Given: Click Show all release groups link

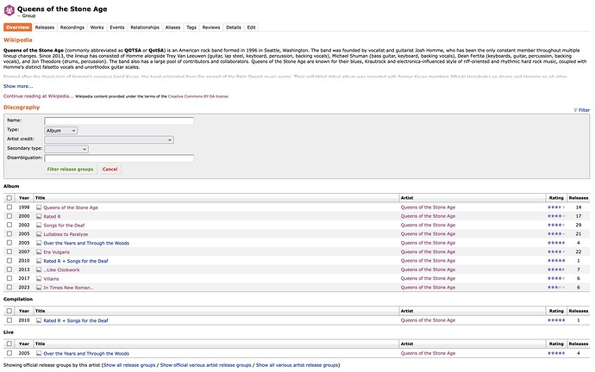Looking at the screenshot, I should pyautogui.click(x=129, y=365).
